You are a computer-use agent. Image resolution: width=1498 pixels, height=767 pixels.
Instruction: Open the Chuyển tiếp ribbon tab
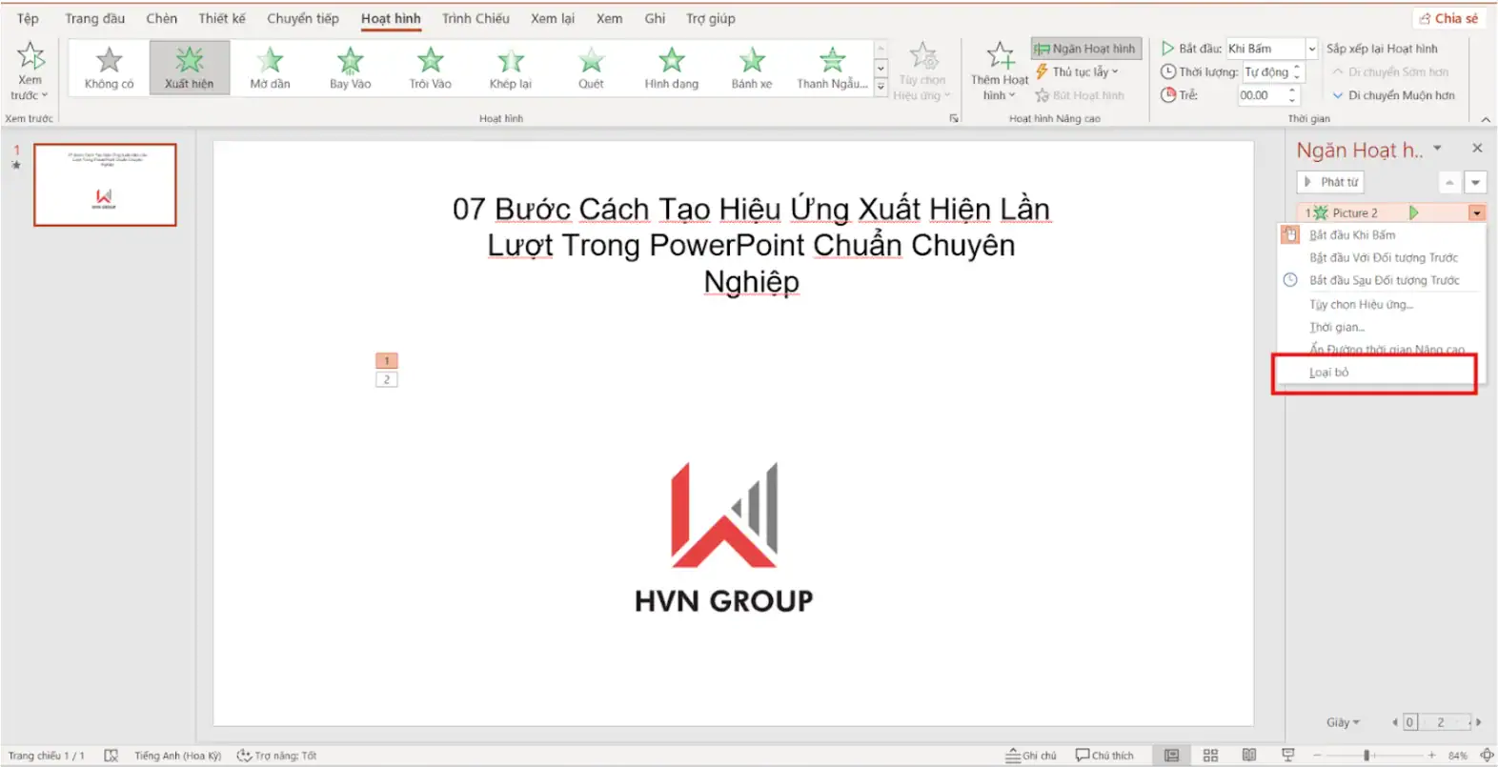click(x=302, y=18)
